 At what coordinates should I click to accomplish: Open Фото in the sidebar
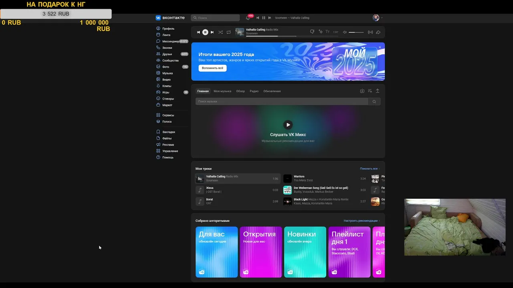click(166, 67)
